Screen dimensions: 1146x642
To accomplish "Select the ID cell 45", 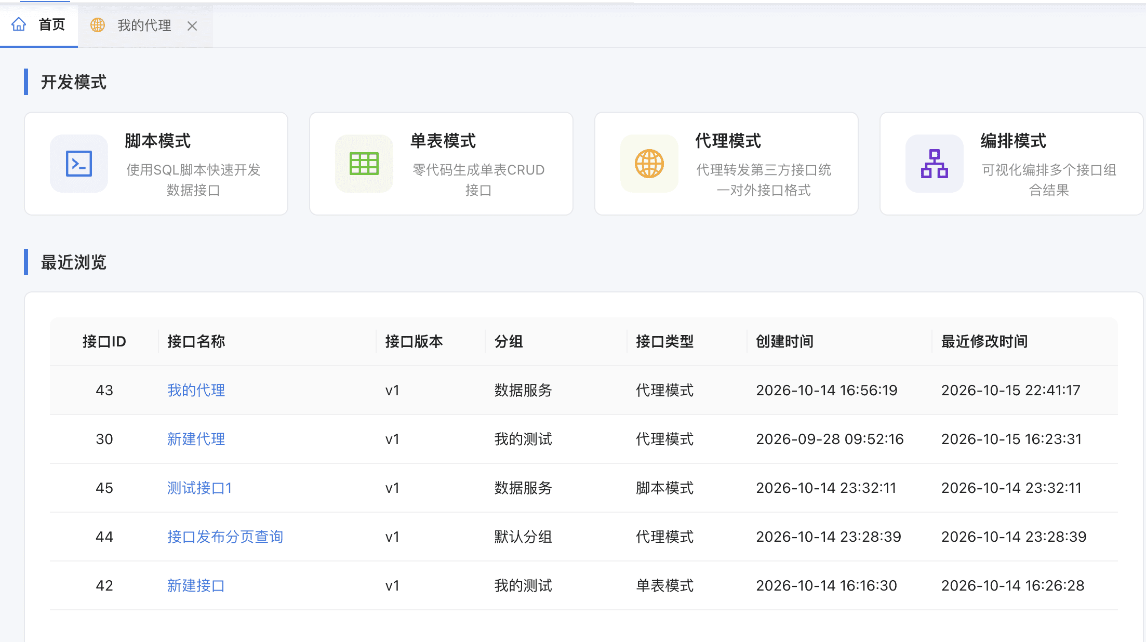I will click(104, 488).
